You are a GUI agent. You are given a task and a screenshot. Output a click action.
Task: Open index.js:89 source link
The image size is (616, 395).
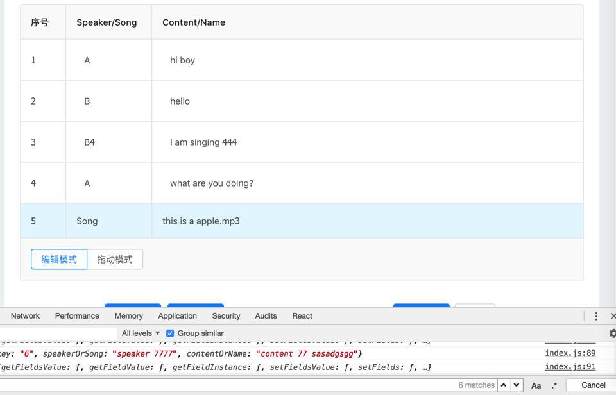(x=570, y=353)
